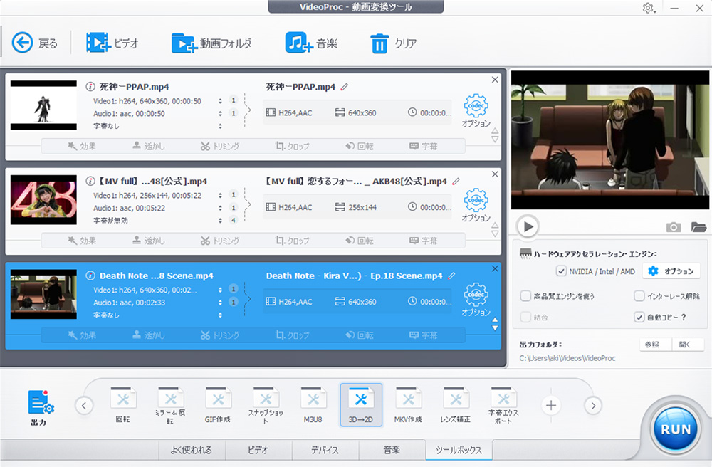Start conversion with RUN button
The width and height of the screenshot is (712, 467).
(675, 429)
